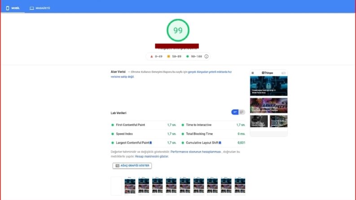Click the green circle 90-100 legend icon
The image size is (356, 200).
pos(188,57)
